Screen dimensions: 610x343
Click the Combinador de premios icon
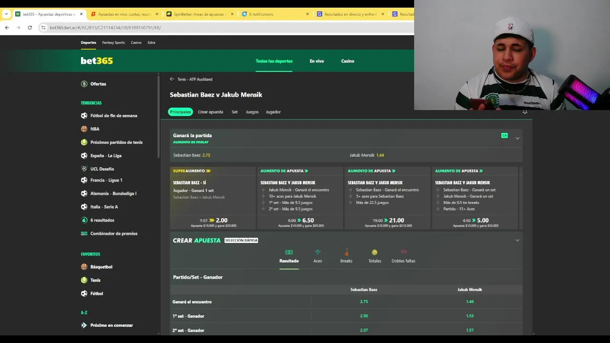click(84, 234)
